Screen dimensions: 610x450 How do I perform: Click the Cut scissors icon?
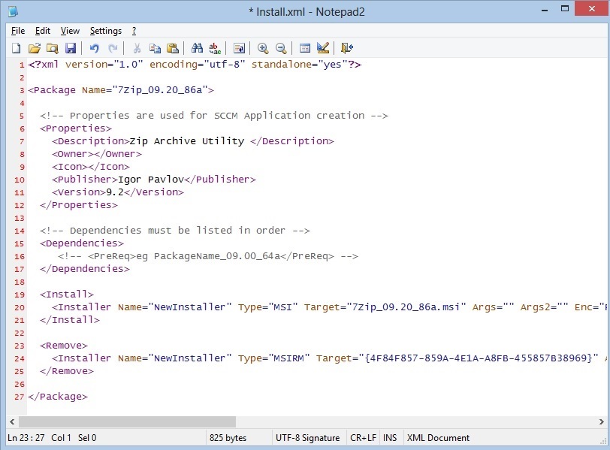tap(137, 48)
